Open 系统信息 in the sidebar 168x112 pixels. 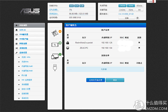coord(29,48)
